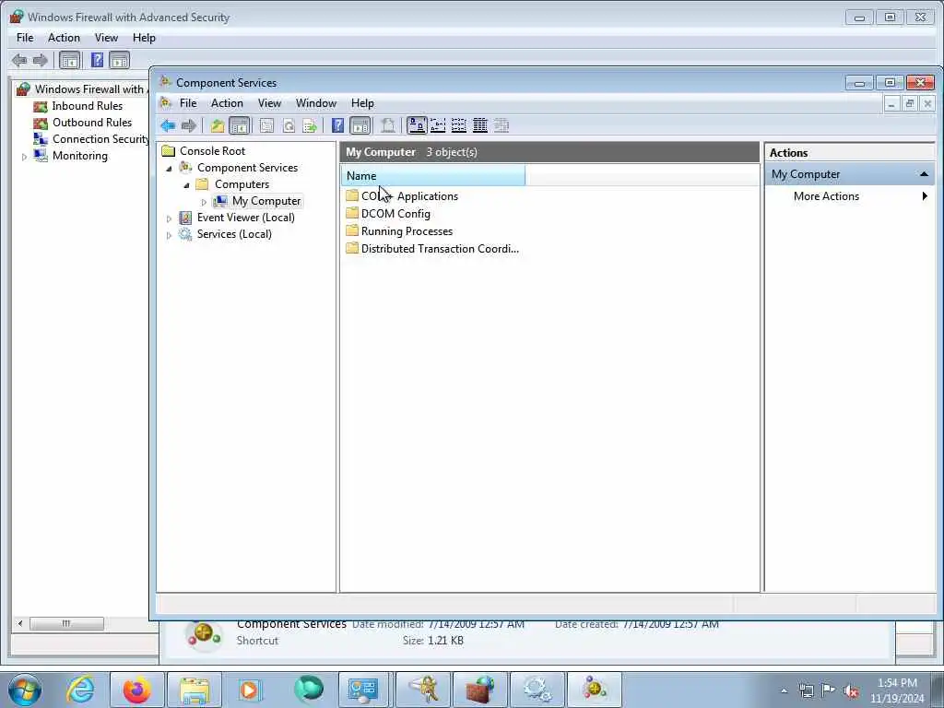Click Firewall tree horizontal scrollbar thumb

click(x=66, y=623)
